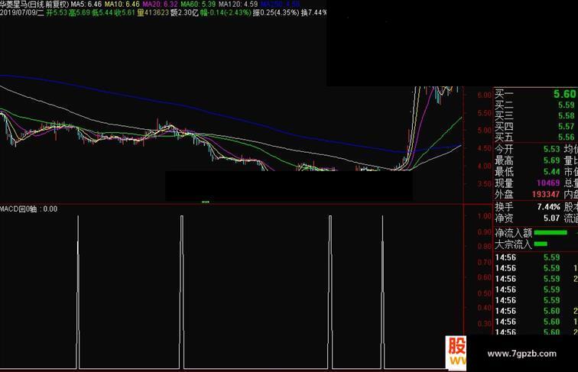Click the 今开 5.53 quote row
This screenshot has height=372, width=578.
point(527,149)
